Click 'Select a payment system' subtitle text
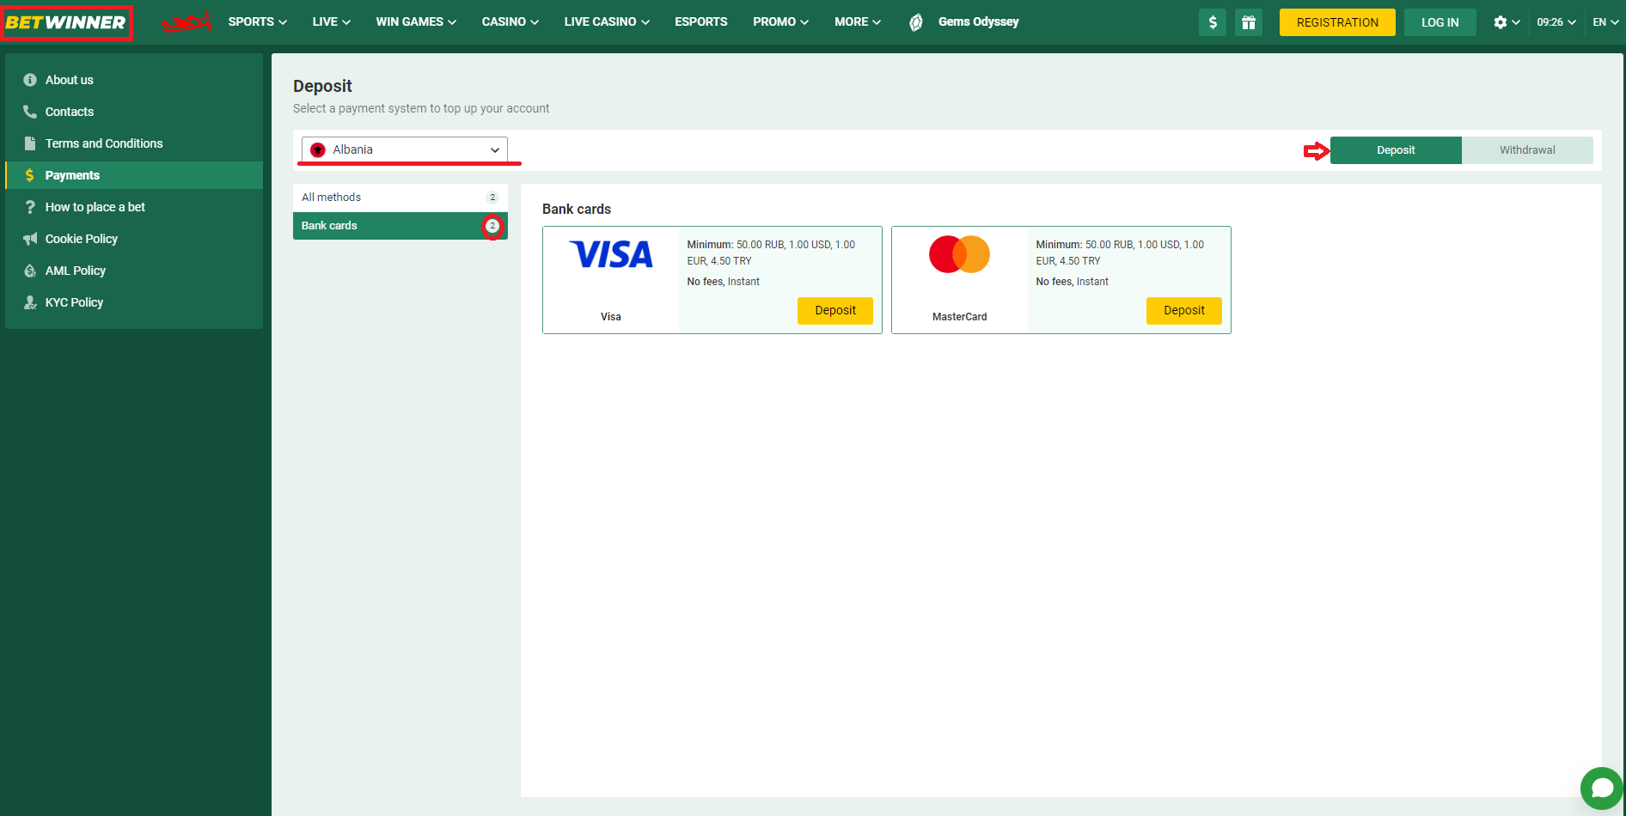 click(x=421, y=108)
